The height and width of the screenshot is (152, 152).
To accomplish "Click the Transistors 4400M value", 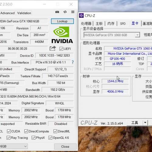I will [x=40, y=42].
